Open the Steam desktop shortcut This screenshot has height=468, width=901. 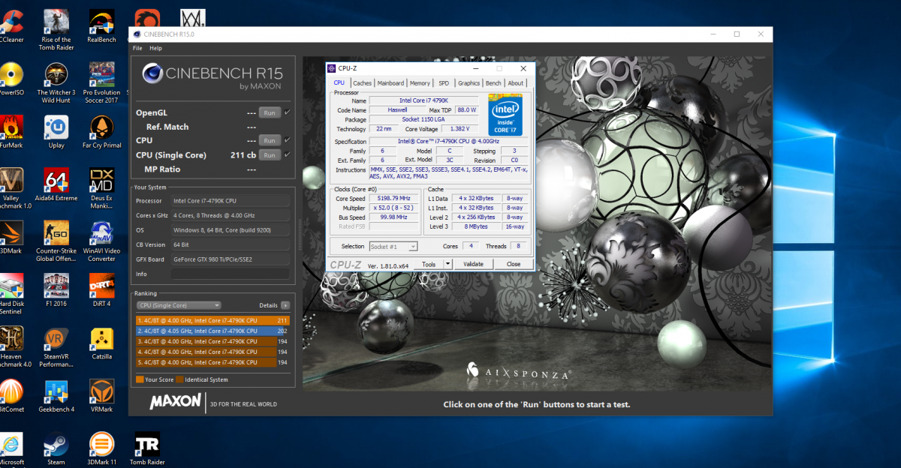56,448
